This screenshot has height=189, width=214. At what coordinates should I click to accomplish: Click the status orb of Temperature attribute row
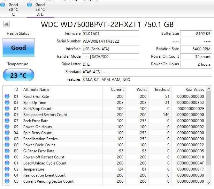coord(7,169)
